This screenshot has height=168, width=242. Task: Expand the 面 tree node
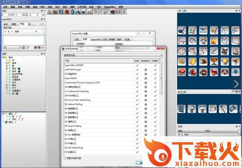point(7,65)
